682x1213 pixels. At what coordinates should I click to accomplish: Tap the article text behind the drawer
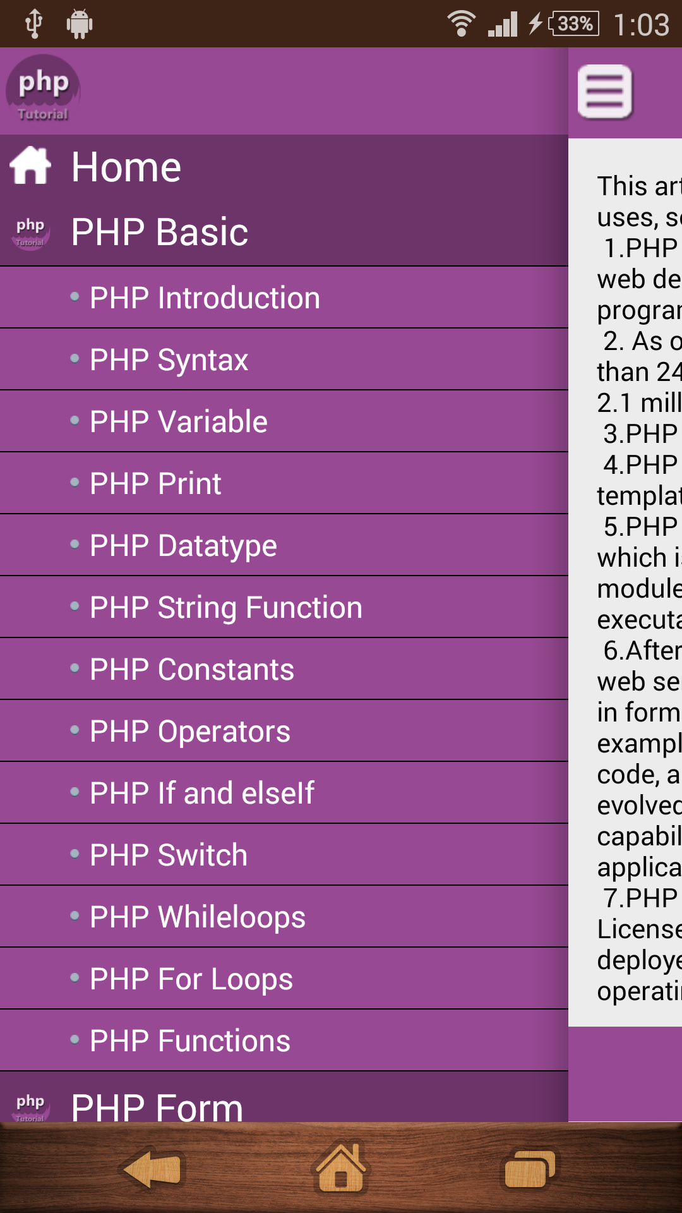[638, 569]
